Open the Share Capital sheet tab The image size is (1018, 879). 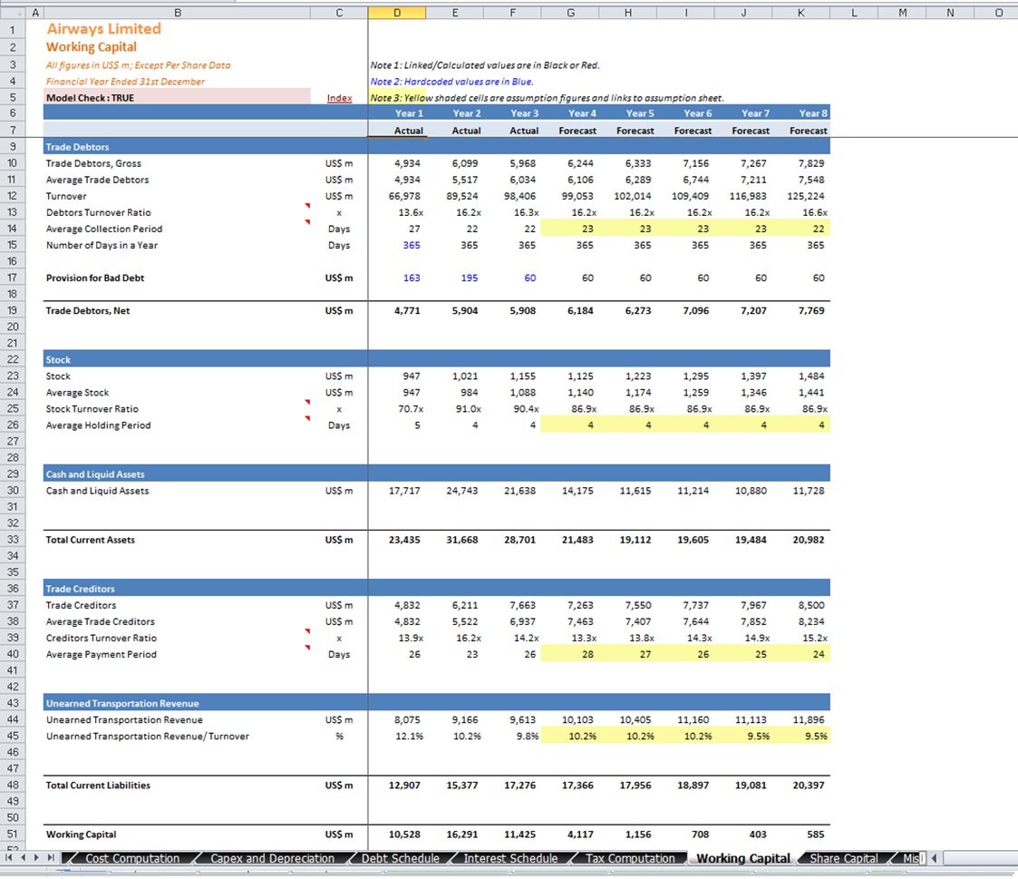tap(843, 859)
